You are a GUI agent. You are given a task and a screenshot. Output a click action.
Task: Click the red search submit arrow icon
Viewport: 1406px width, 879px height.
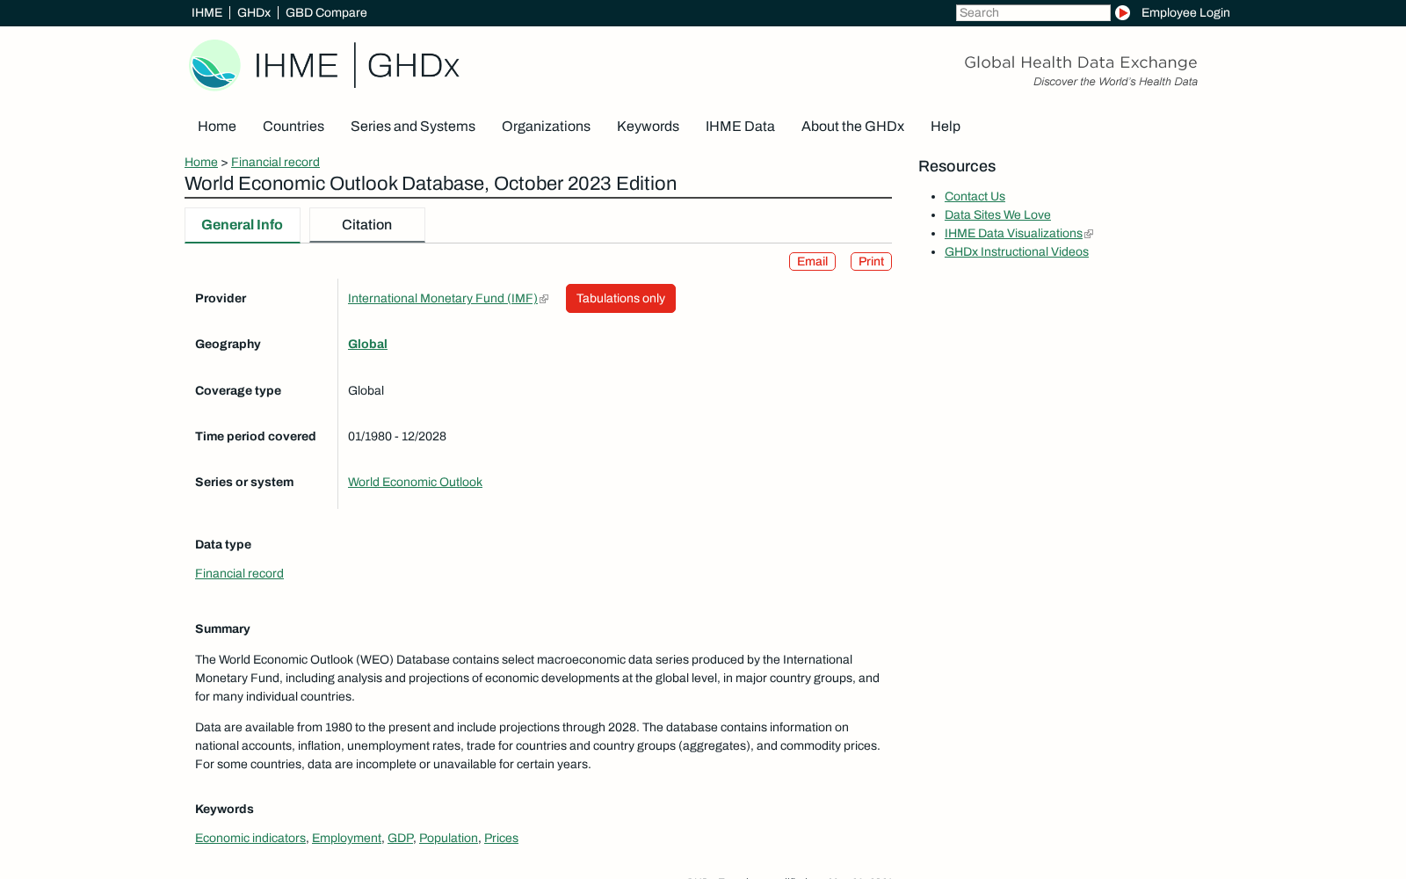point(1122,13)
